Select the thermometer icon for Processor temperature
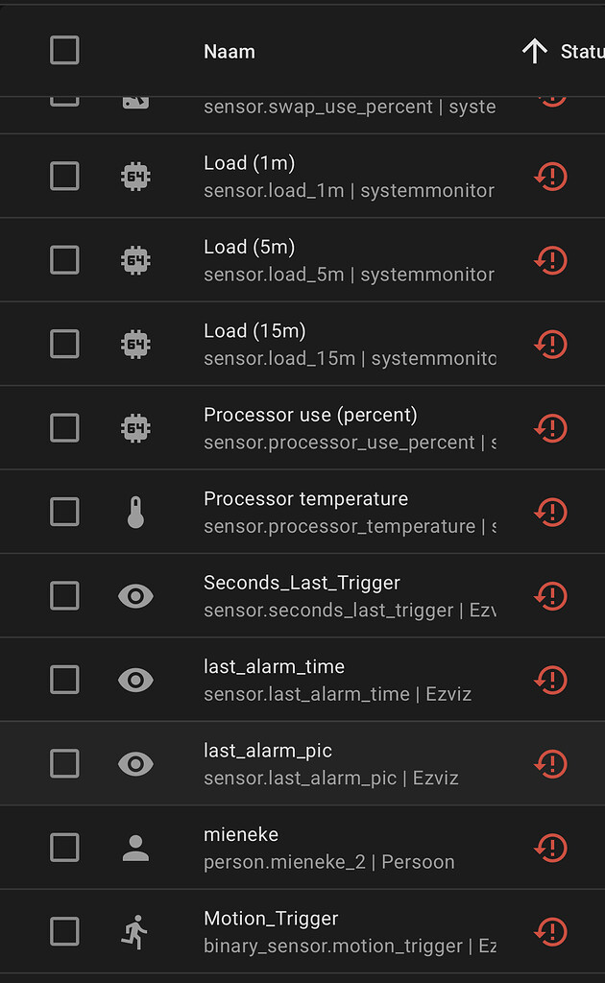 click(x=135, y=512)
